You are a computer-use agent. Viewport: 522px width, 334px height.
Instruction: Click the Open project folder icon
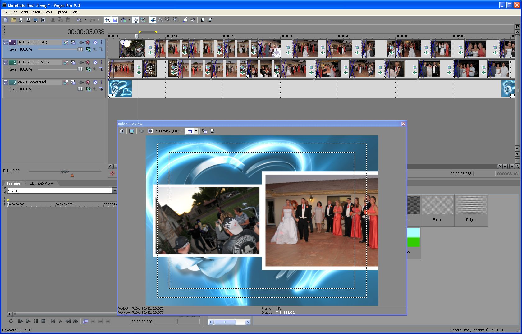click(x=13, y=20)
